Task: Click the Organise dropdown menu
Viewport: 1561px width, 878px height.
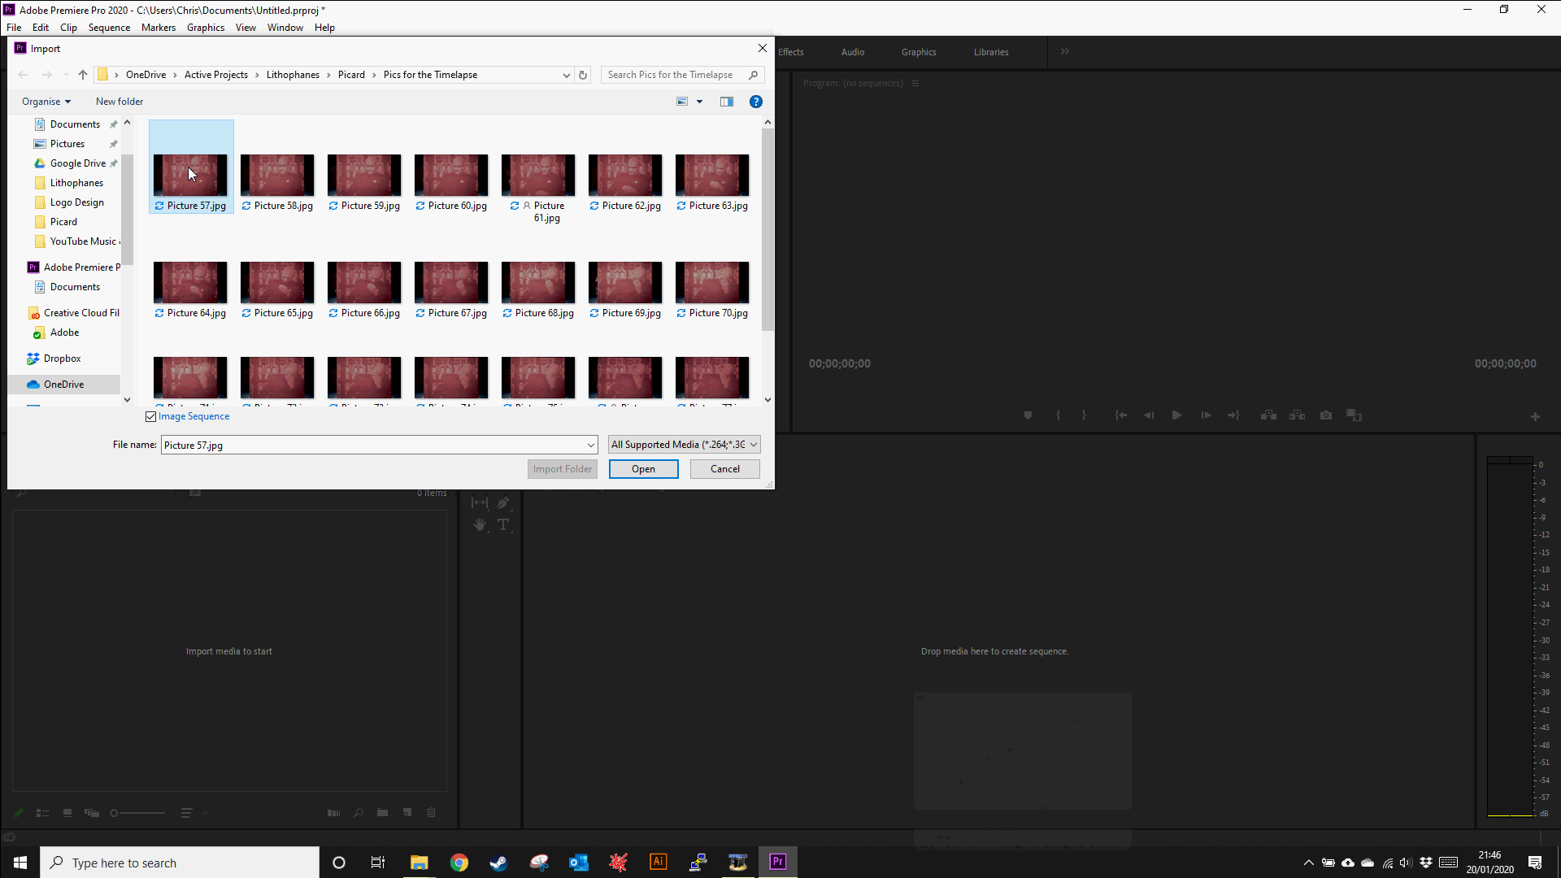Action: point(45,101)
